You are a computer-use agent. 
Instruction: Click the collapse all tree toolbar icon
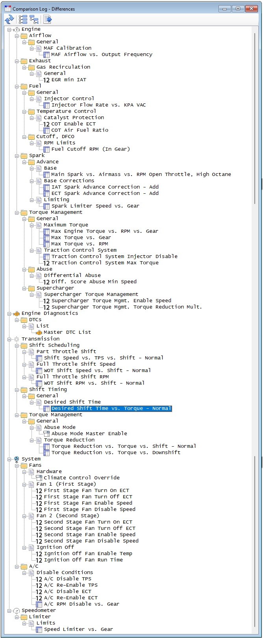pos(34,19)
